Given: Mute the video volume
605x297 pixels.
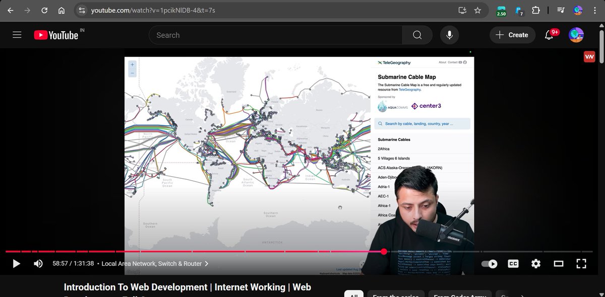Looking at the screenshot, I should point(38,263).
